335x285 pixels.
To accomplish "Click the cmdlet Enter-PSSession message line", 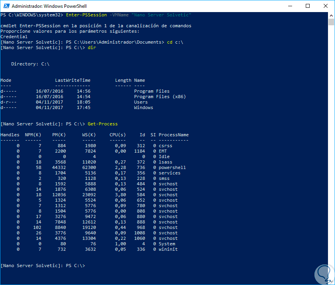I will point(96,26).
